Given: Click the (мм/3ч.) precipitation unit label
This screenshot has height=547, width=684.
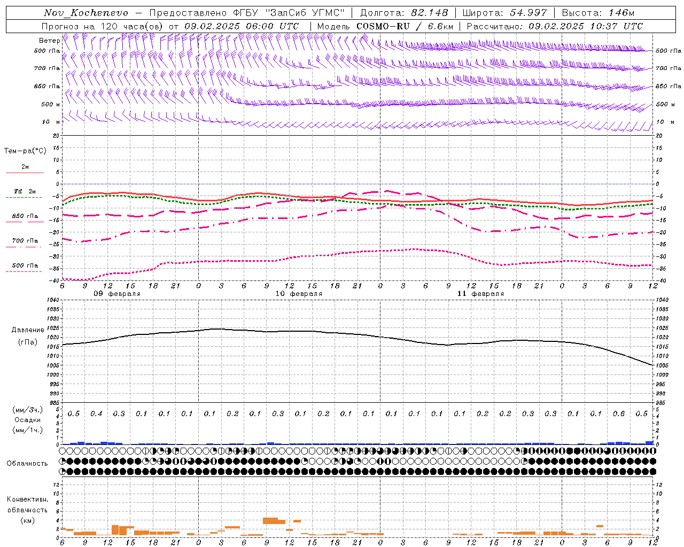Looking at the screenshot, I should [28, 410].
